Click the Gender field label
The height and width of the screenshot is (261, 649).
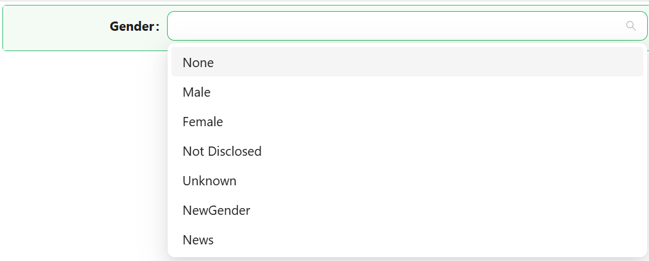134,26
